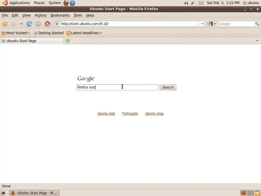Viewport: 261px width, 196px height.
Task: Open the mail envelope indicator
Action: click(x=201, y=3)
